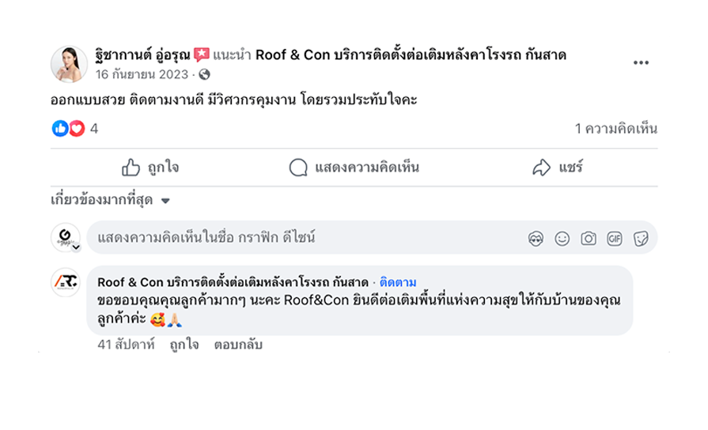Click the แสดงความคิดเห็น comment button
The height and width of the screenshot is (430, 708).
354,168
